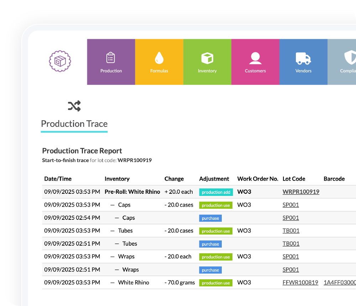Select 'Wraps' in the production use row
Image resolution: width=356 pixels, height=306 pixels.
(x=126, y=256)
